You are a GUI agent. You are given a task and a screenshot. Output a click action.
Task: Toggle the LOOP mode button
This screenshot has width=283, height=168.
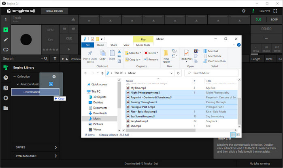pos(274,19)
